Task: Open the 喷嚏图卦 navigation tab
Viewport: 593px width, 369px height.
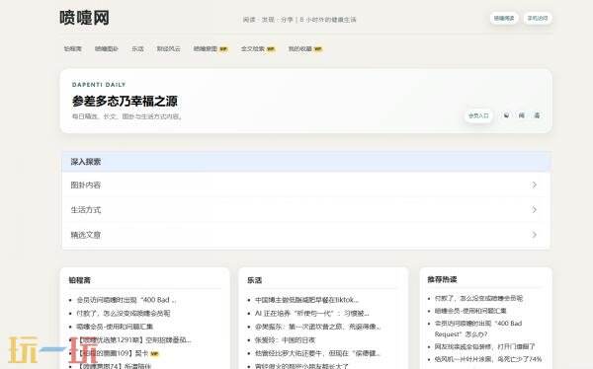Action: click(x=107, y=48)
